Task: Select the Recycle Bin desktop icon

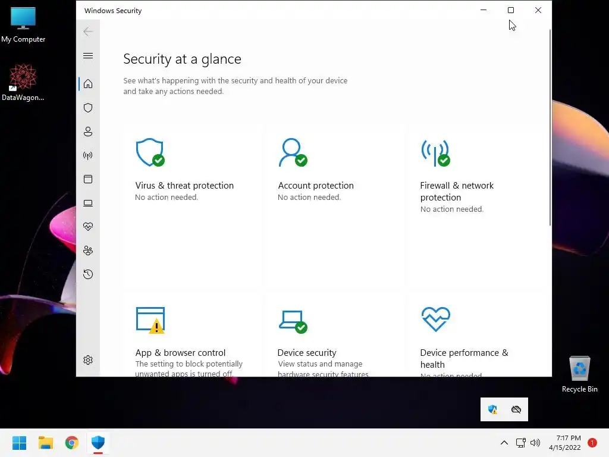Action: [579, 374]
